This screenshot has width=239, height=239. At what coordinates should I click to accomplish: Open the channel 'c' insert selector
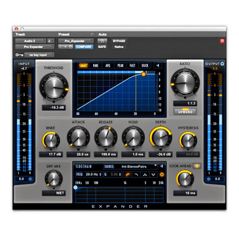[x=51, y=41]
